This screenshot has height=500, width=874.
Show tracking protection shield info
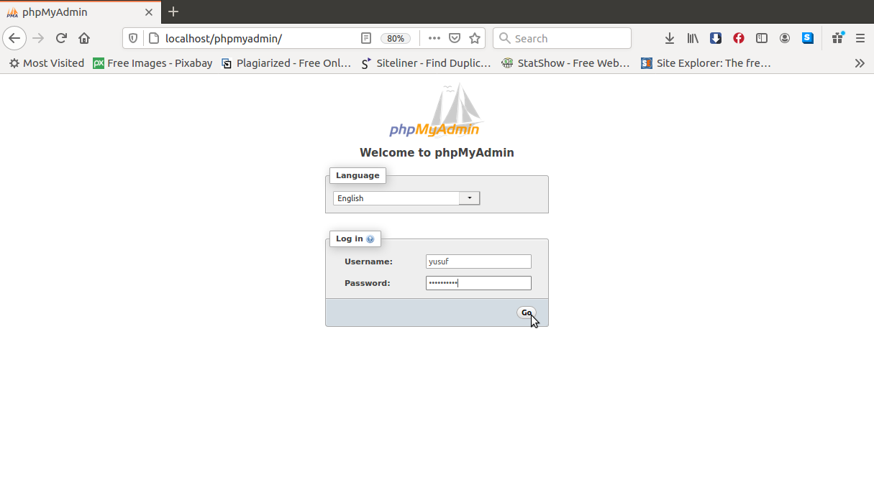click(133, 38)
